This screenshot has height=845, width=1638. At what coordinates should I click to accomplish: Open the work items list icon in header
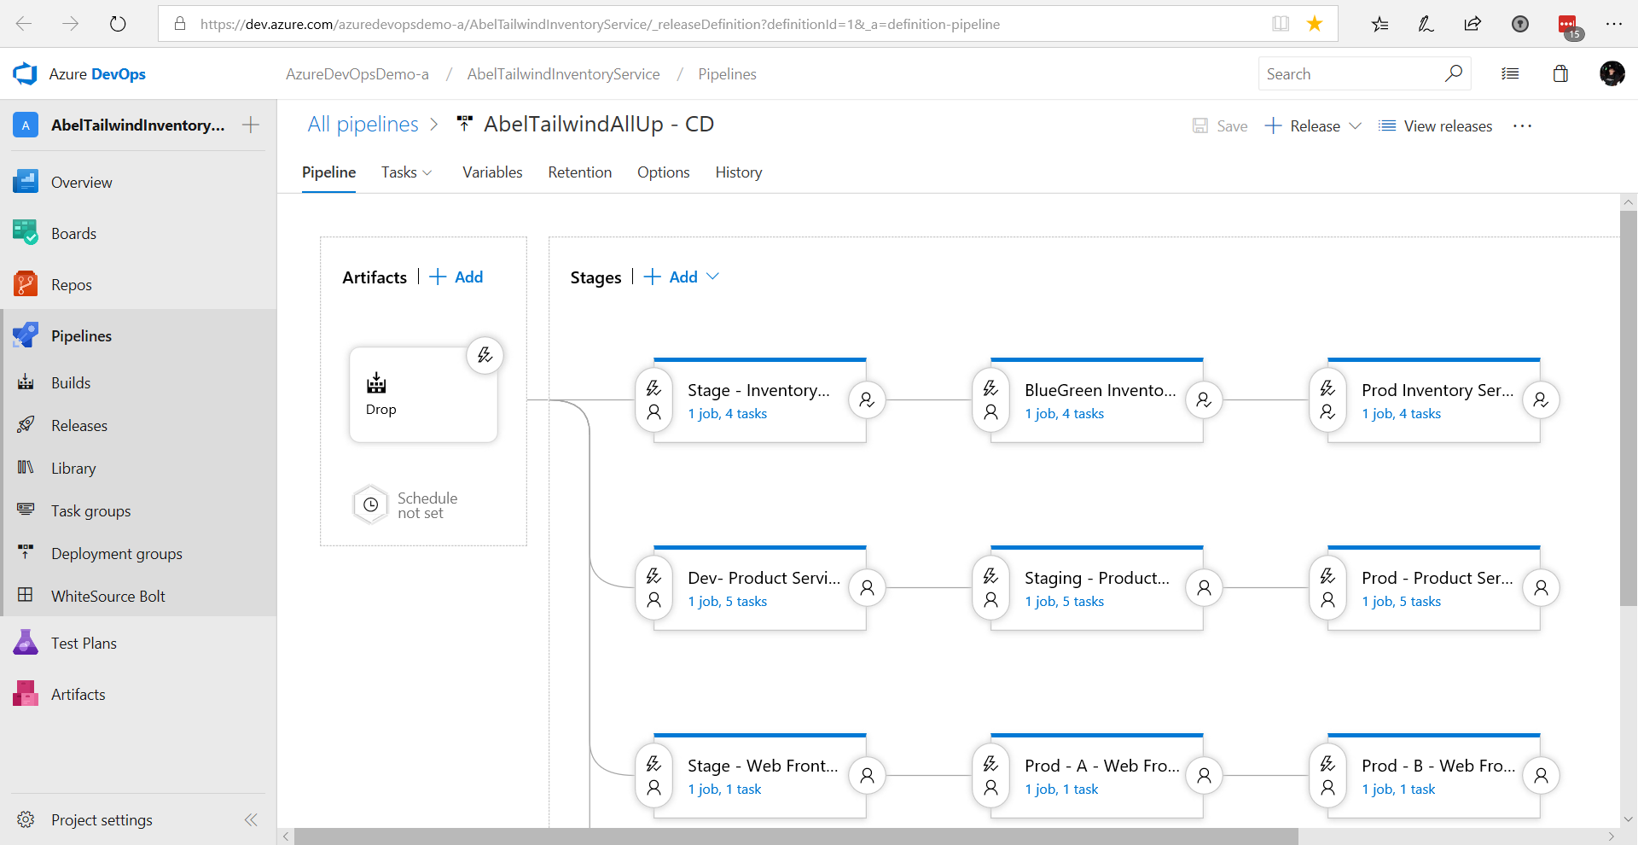(x=1510, y=74)
